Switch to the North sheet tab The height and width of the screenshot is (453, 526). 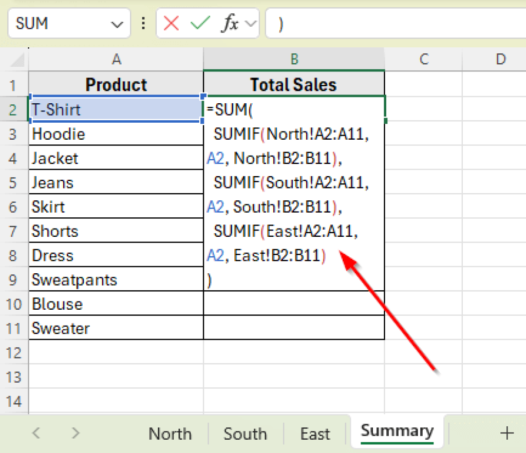pos(170,433)
